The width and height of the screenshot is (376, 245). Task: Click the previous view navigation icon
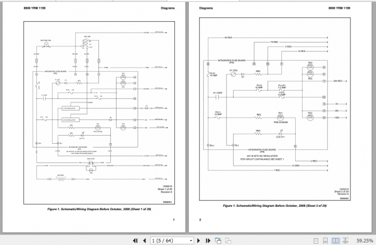[218, 241]
